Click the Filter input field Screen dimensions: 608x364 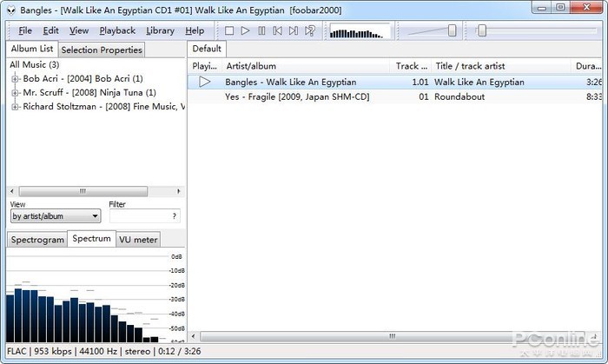point(145,216)
